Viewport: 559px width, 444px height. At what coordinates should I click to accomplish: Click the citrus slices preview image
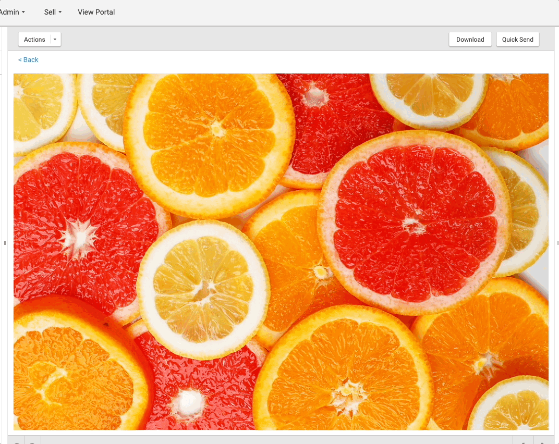click(x=281, y=252)
